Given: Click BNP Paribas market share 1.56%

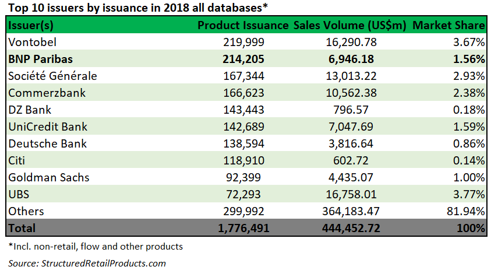Looking at the screenshot, I should coord(469,59).
